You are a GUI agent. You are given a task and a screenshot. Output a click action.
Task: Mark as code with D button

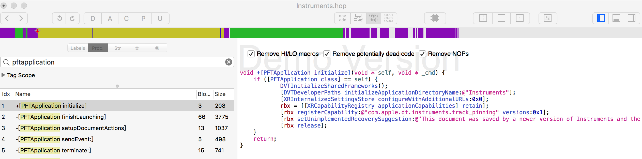pos(93,18)
